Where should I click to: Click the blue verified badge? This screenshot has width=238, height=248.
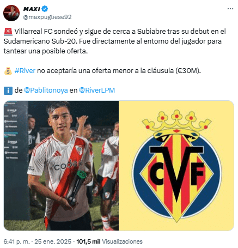(45, 9)
